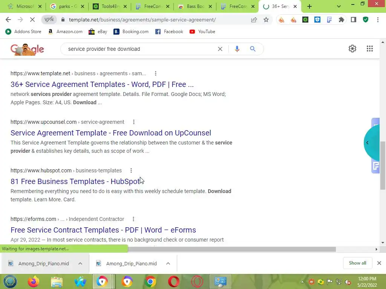Close the Bass Boo tab

210,6
